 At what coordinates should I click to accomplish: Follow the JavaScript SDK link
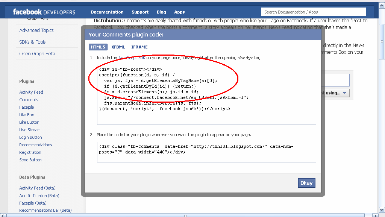coord(132,58)
